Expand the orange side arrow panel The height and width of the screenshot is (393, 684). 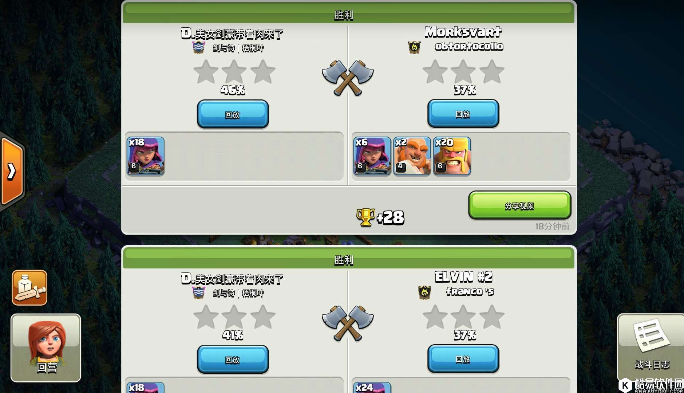click(x=12, y=171)
